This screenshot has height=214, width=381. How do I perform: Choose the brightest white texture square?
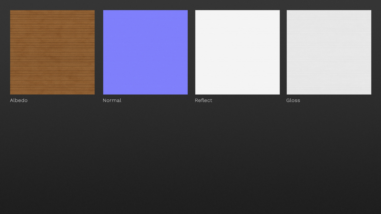click(x=237, y=52)
